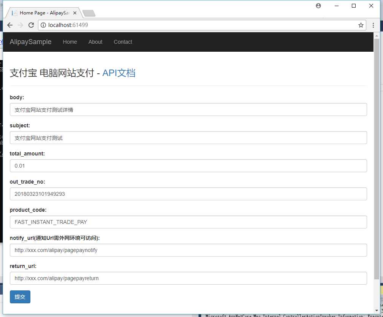Click the address bar showing localhost:61499

pyautogui.click(x=202, y=25)
